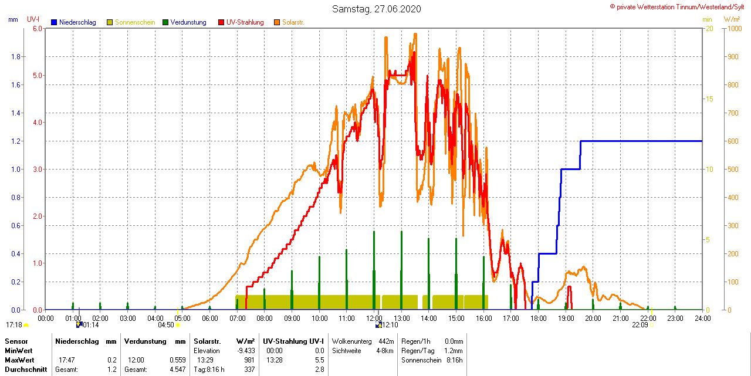Image resolution: width=751 pixels, height=376 pixels.
Task: Click the sunrise icon next to 04:50
Action: tap(178, 325)
